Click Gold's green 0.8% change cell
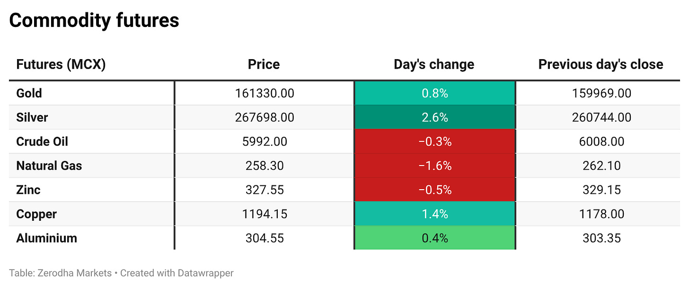The image size is (689, 288). [x=434, y=93]
